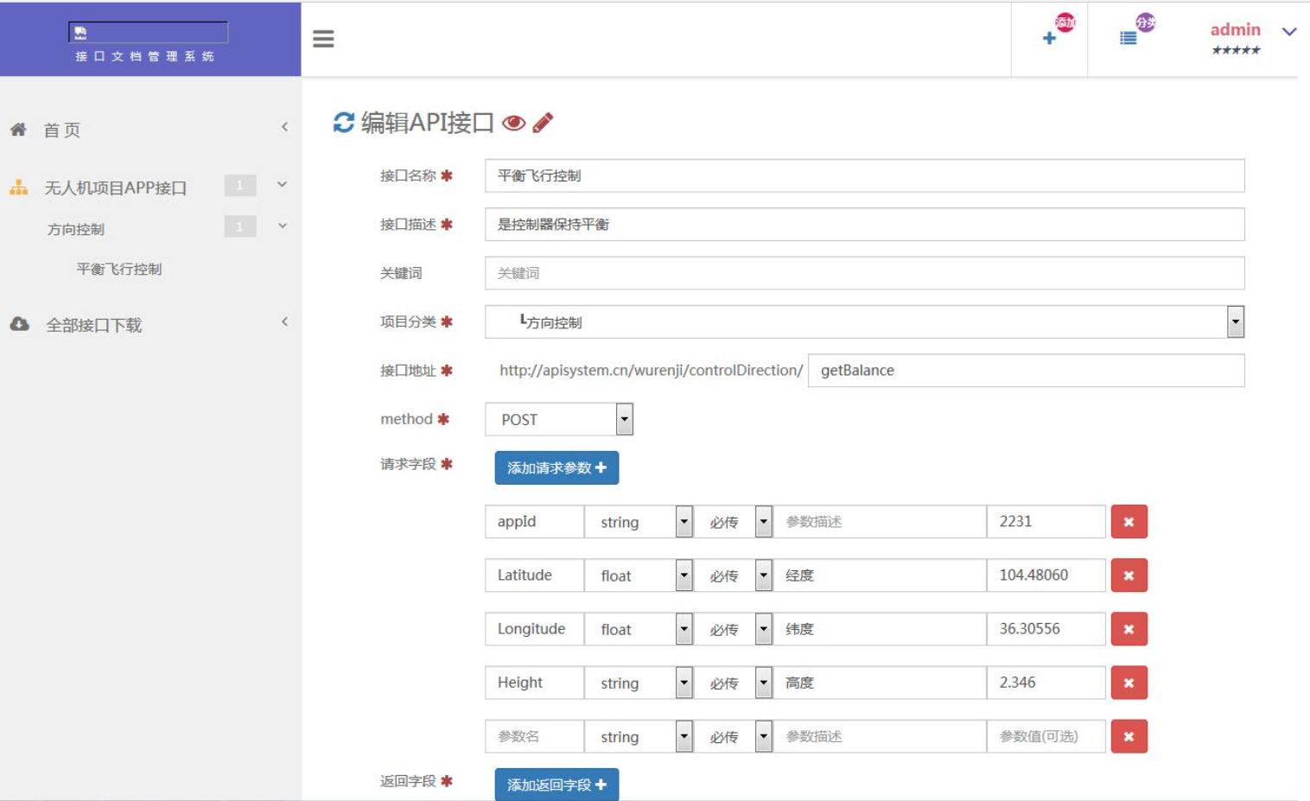
Task: Select 平衡飞行控制 in sidebar tree
Action: [119, 269]
